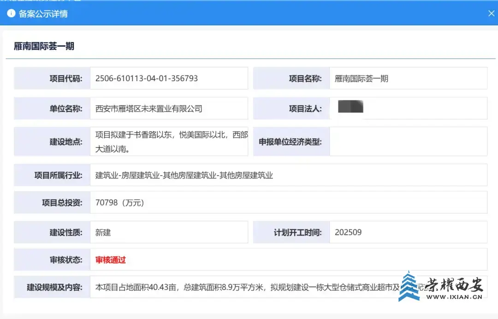498x319 pixels.
Task: Click the 建设性质 value 新建
Action: pos(103,232)
